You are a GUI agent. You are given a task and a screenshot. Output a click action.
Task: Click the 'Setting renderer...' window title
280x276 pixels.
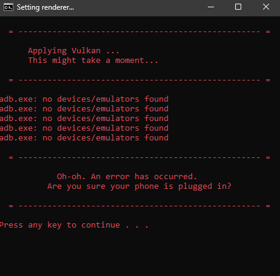coord(45,7)
